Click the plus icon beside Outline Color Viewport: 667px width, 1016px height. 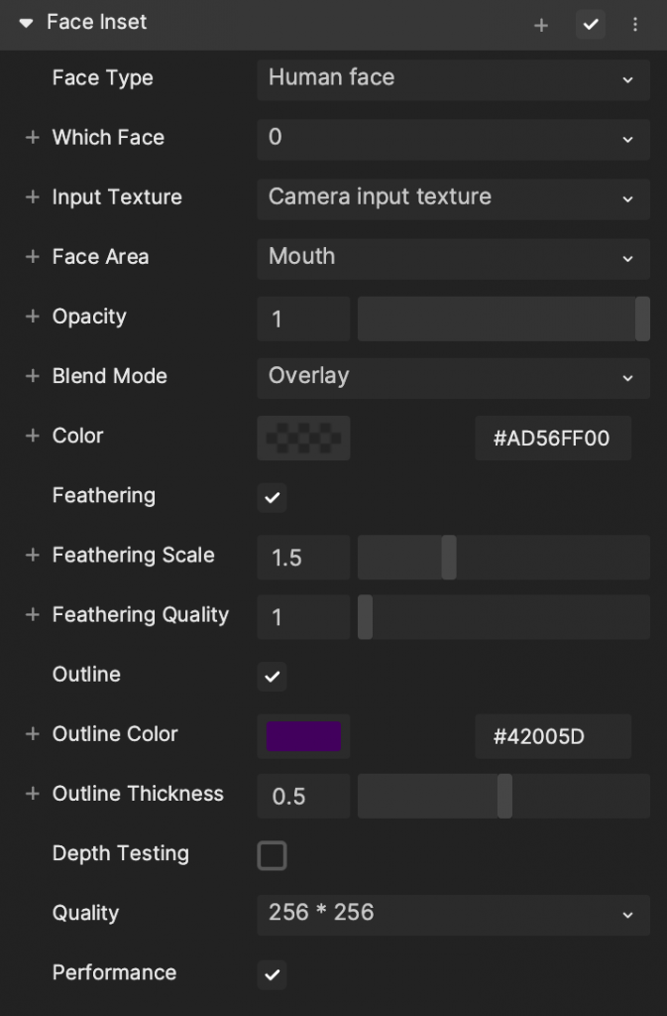[x=33, y=733]
